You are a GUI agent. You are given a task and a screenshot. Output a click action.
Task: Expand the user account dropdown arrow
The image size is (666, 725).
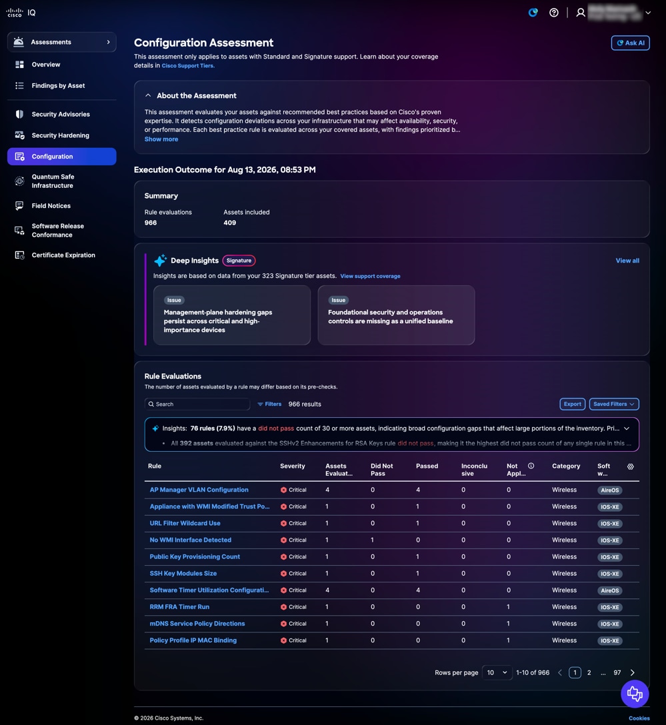point(648,13)
